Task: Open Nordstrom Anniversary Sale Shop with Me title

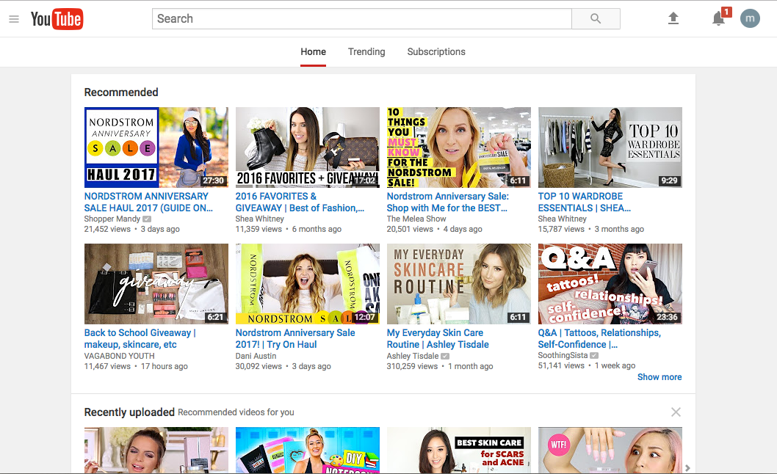Action: click(x=447, y=202)
